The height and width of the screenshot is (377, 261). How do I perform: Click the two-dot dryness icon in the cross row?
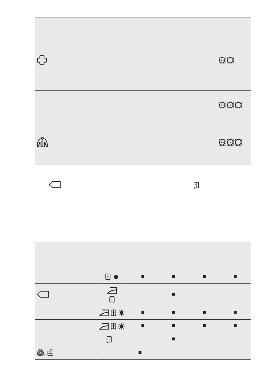222,60
